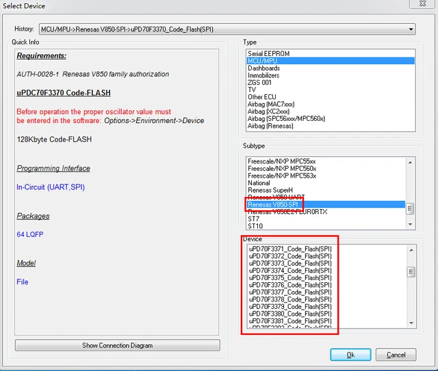Choose Freescale/NXP MPC560x subtype

click(x=326, y=169)
